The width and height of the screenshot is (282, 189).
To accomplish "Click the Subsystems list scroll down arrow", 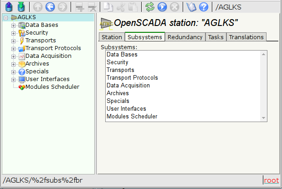I will point(263,118).
